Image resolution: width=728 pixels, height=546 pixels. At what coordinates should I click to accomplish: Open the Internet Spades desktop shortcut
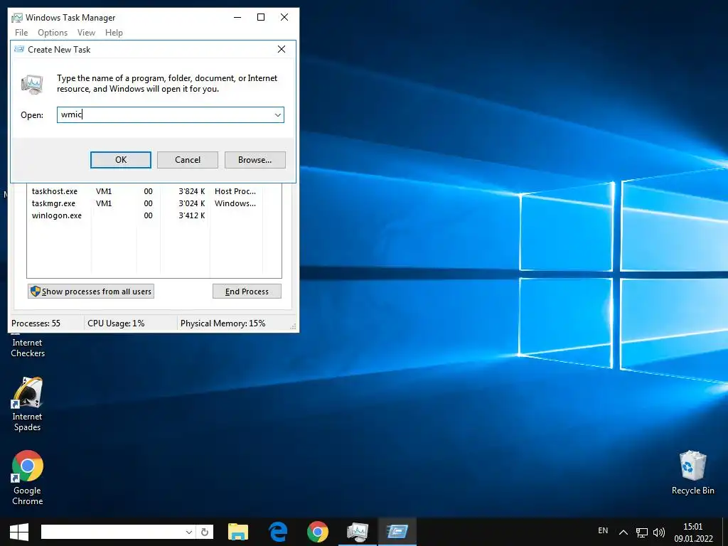point(27,404)
